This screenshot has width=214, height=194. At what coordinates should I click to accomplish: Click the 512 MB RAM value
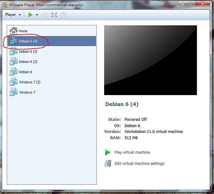point(131,138)
